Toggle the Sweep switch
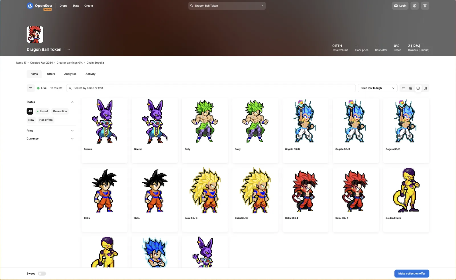 coord(42,273)
